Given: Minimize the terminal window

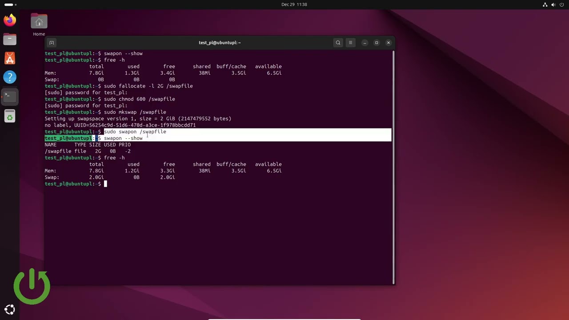Looking at the screenshot, I should click(365, 43).
